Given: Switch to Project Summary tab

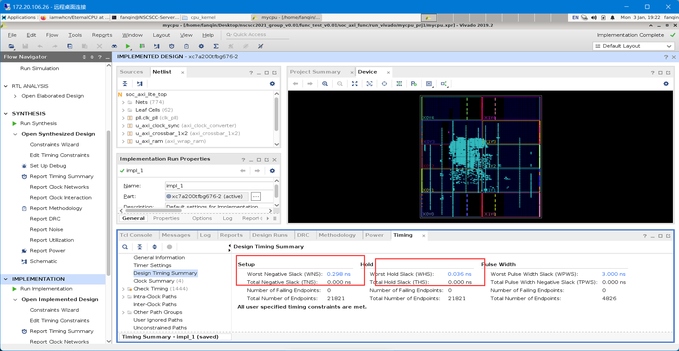Looking at the screenshot, I should click(x=315, y=72).
